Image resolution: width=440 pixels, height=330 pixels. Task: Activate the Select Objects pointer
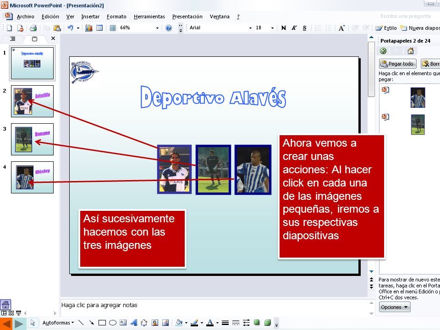coord(33,323)
